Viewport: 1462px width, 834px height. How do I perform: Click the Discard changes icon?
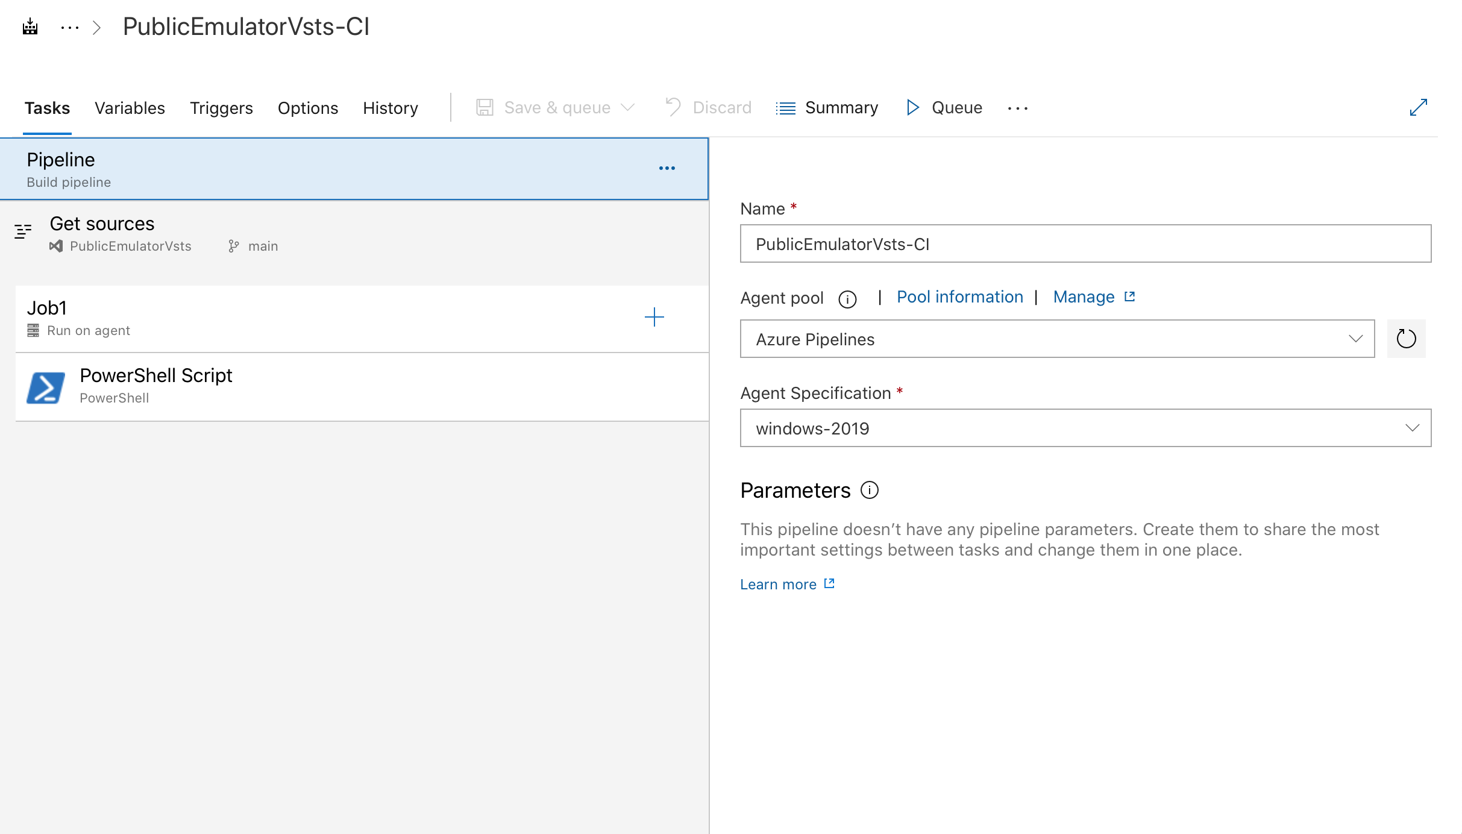pyautogui.click(x=674, y=107)
